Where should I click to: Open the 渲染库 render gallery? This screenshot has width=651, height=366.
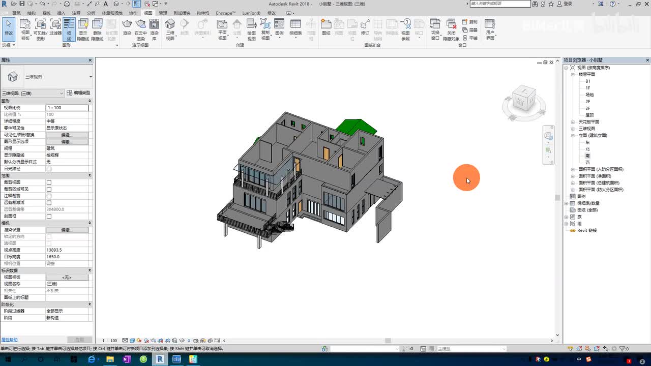[x=154, y=29]
